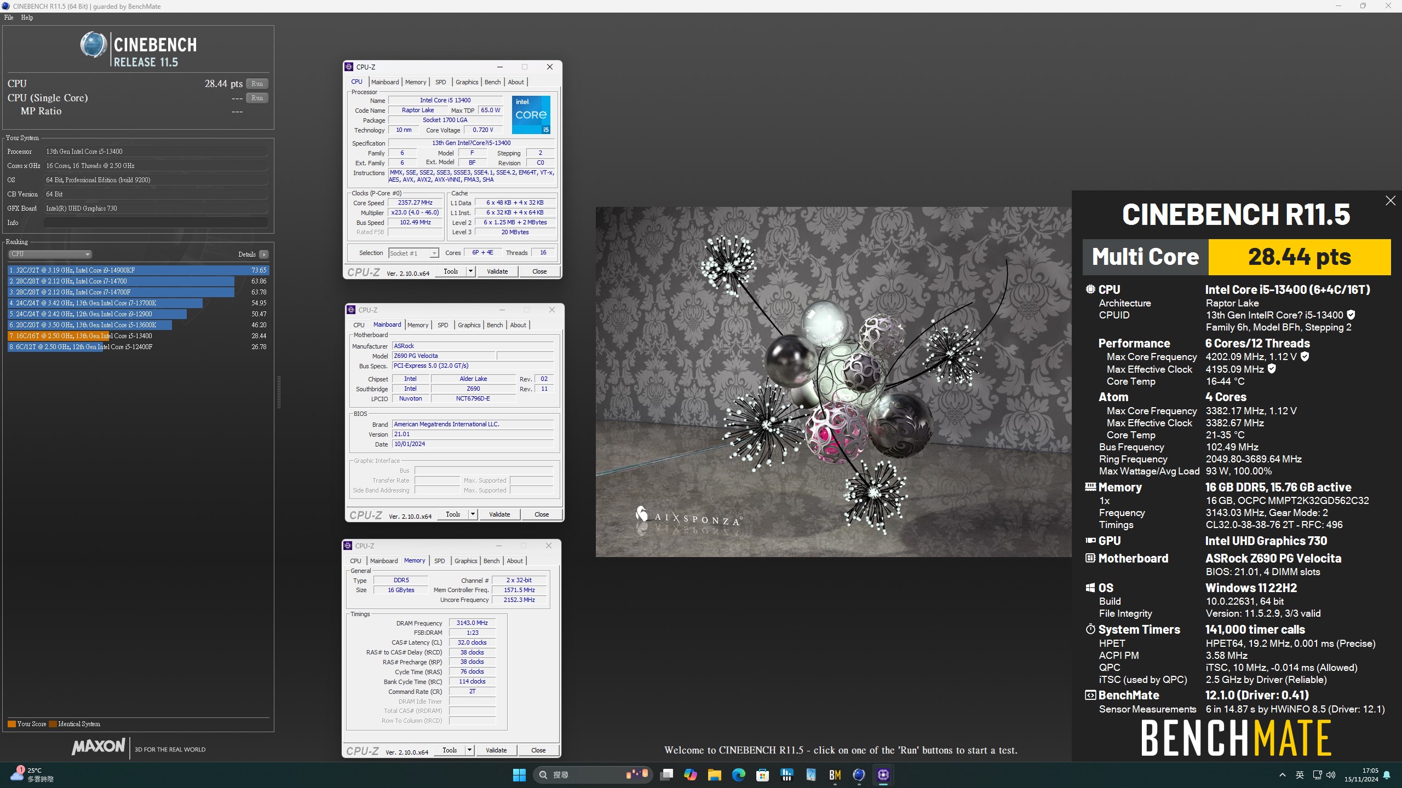This screenshot has width=1402, height=788.
Task: Select the Core i5-12400F ranking row
Action: 138,347
